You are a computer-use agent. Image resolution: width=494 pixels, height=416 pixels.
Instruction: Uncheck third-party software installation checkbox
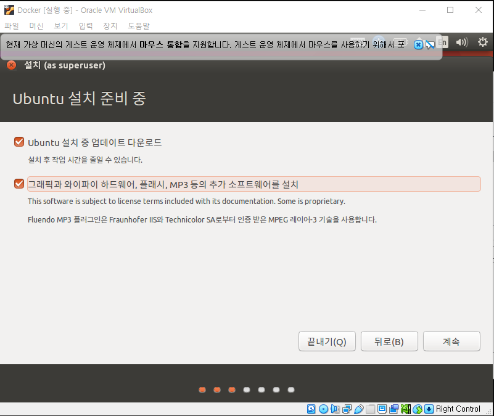coord(19,184)
